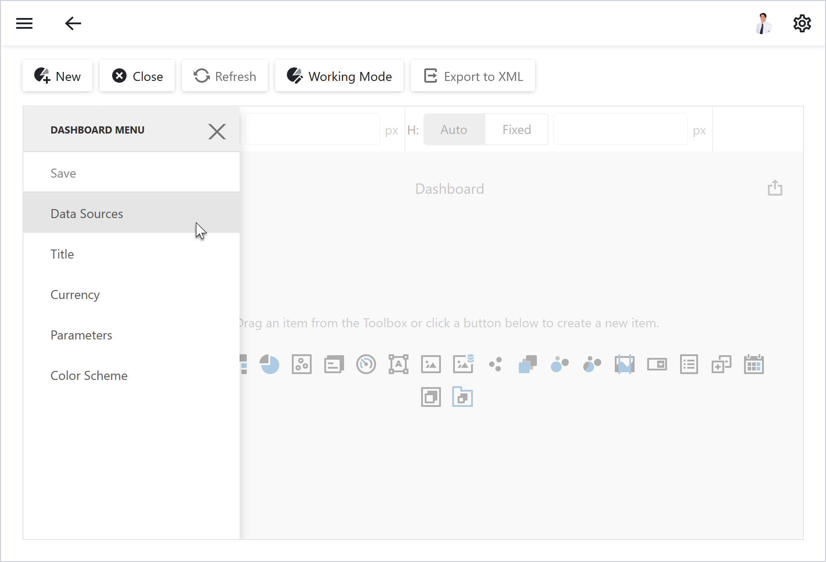Select Color Scheme menu entry

pos(89,375)
